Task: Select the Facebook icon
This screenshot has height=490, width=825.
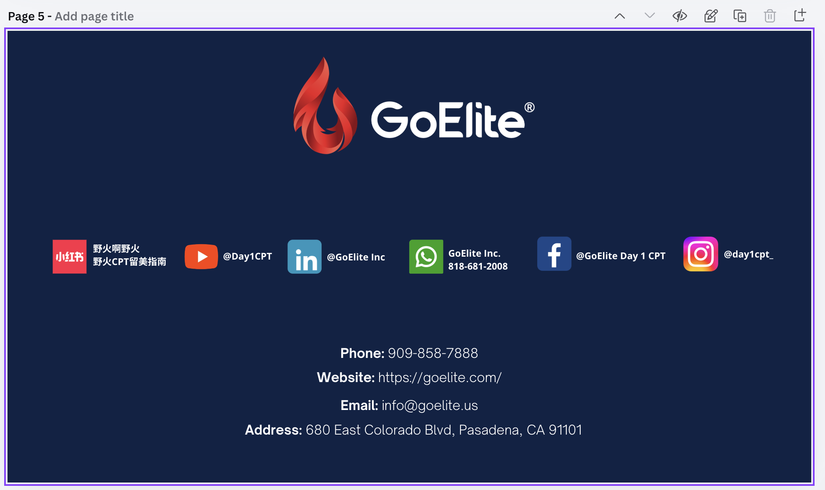Action: click(554, 254)
